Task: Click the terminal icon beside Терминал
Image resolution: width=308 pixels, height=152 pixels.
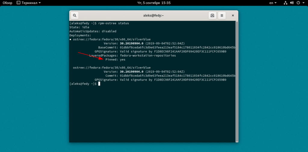Action: tap(19, 3)
